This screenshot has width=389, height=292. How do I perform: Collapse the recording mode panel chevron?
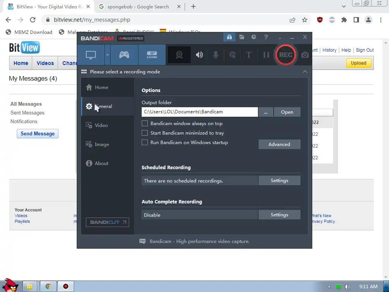[305, 72]
